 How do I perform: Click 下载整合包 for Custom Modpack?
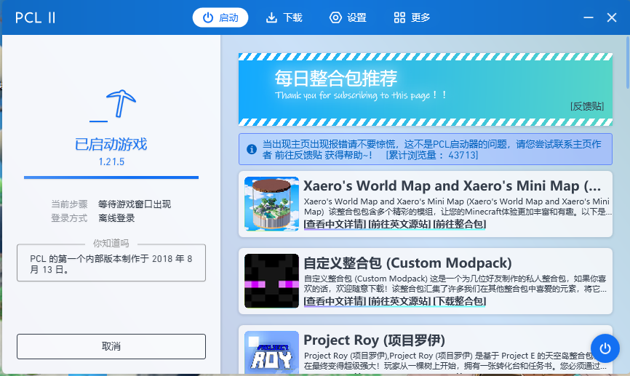tap(459, 301)
